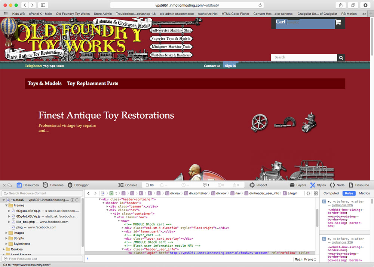
Task: Toggle compositing borders grid icon
Action: (x=316, y=194)
